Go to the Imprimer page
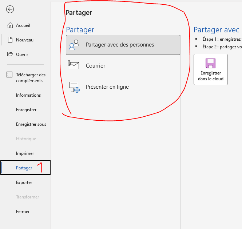Screen dimensions: 242x229 click(x=25, y=153)
